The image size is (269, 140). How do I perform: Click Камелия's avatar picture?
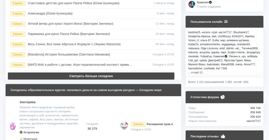pos(192,4)
